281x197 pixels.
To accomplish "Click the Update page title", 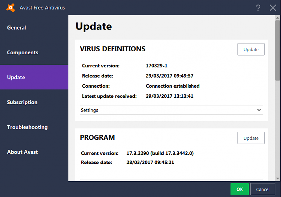I will coord(94,26).
